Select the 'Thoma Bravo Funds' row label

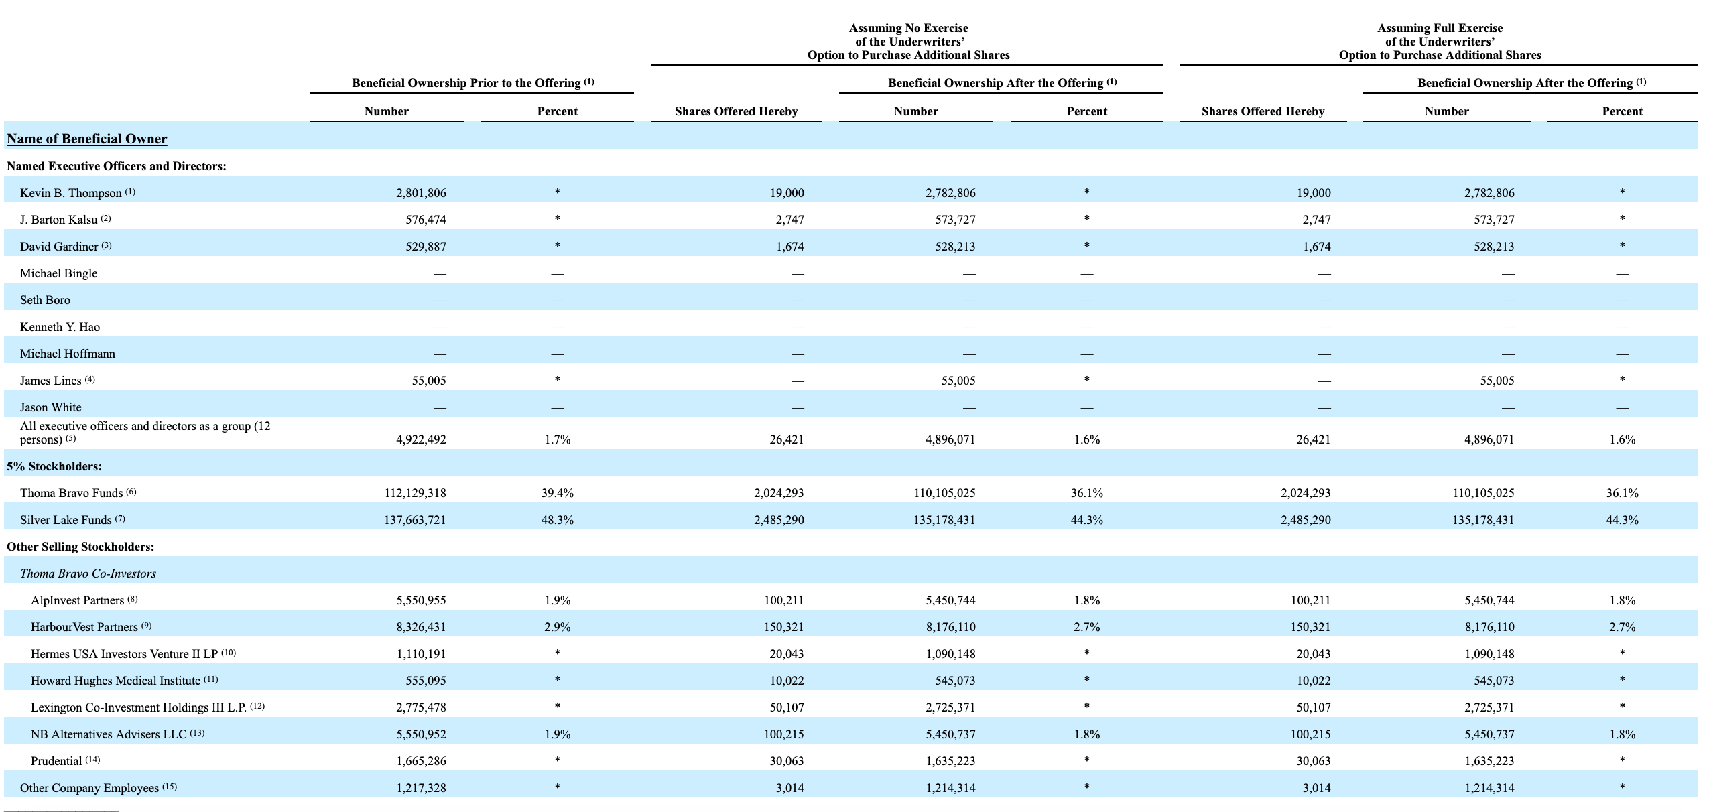(72, 493)
